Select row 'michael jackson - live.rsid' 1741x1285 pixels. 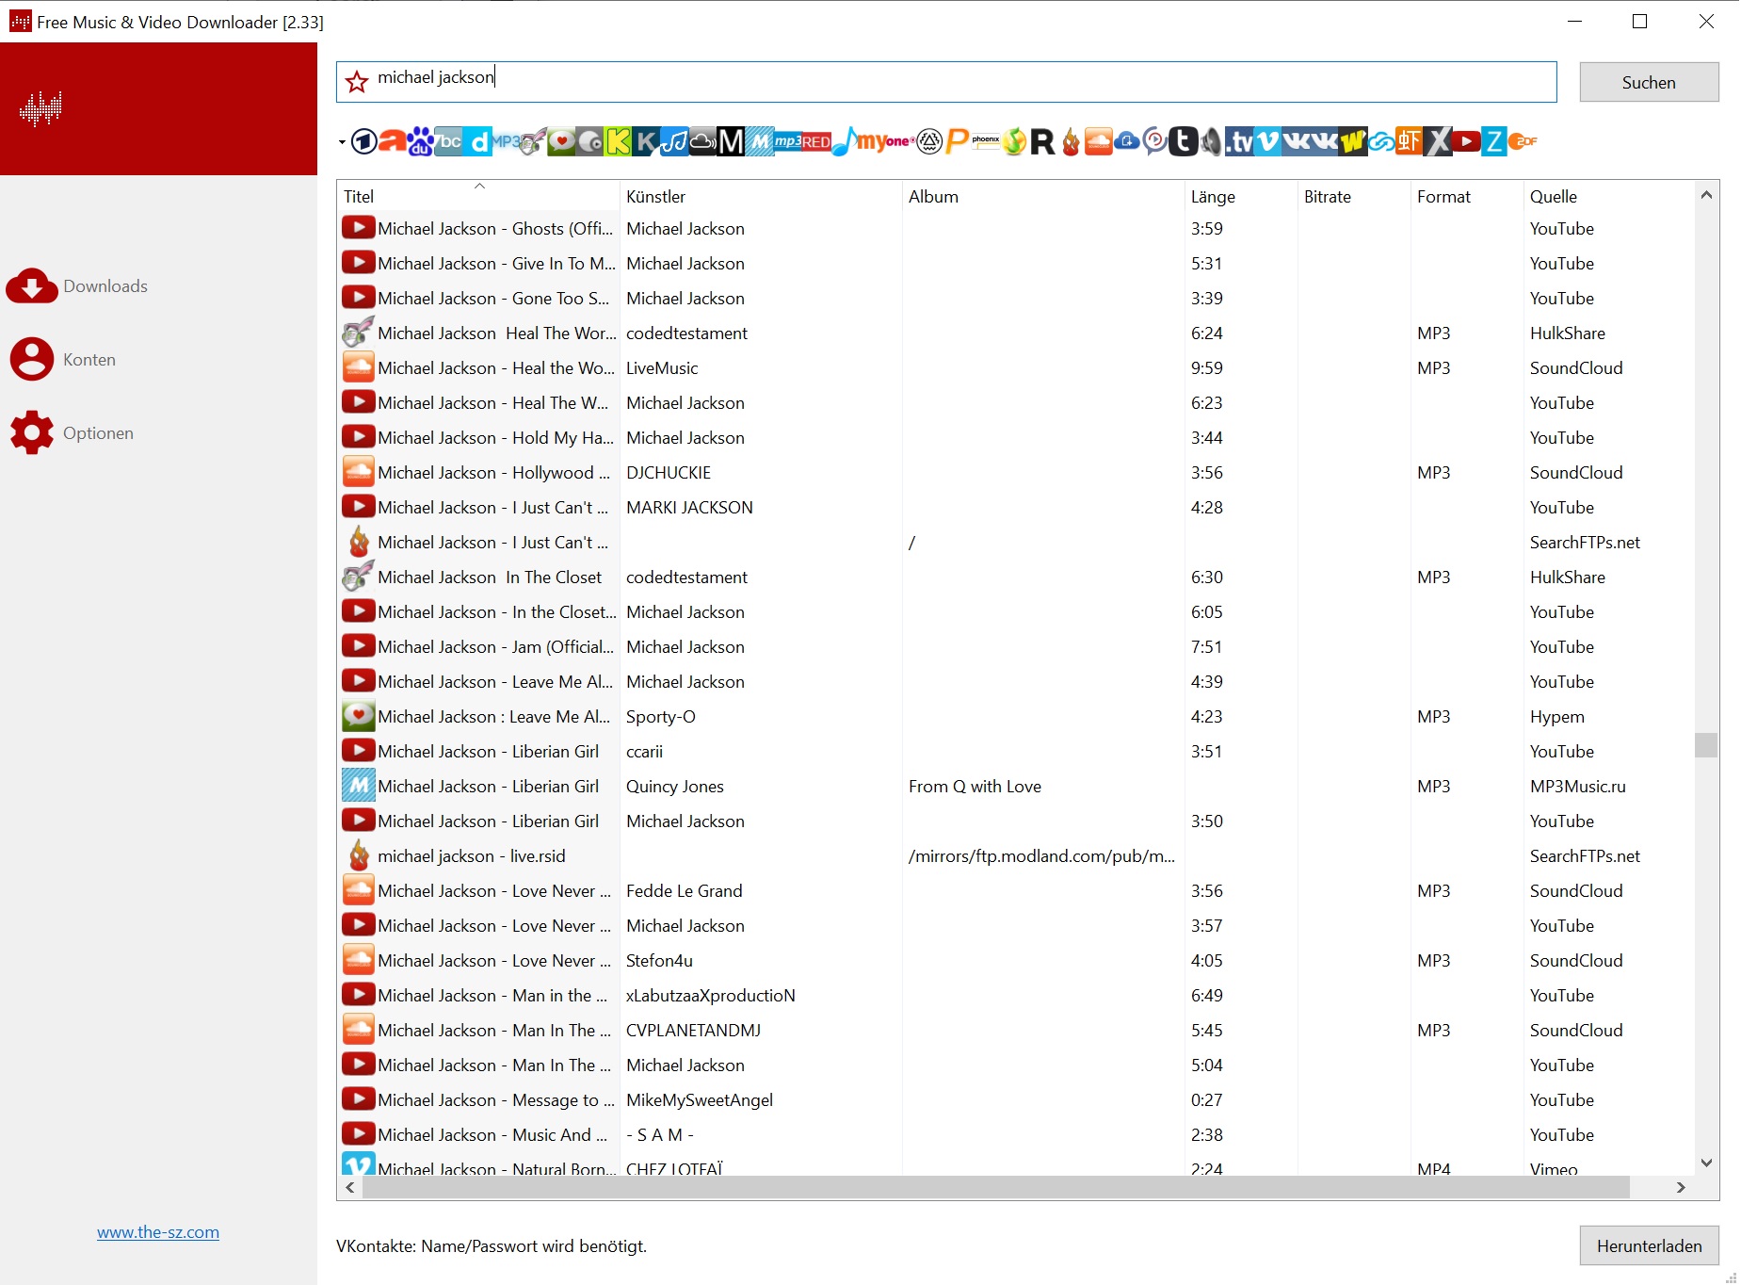point(1015,855)
